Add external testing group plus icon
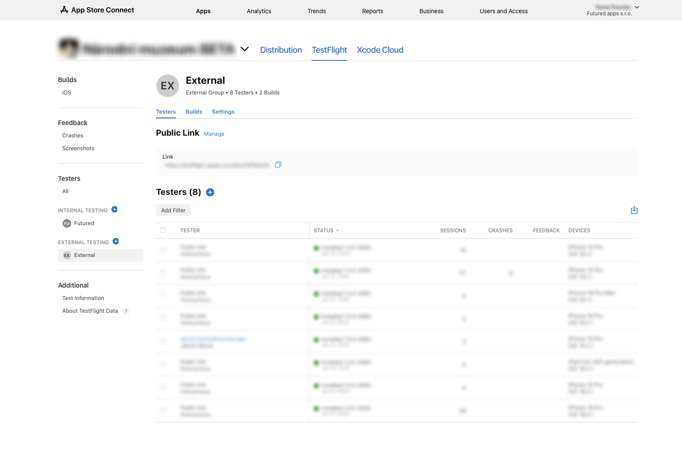Screen dimensions: 682x468 pyautogui.click(x=116, y=241)
